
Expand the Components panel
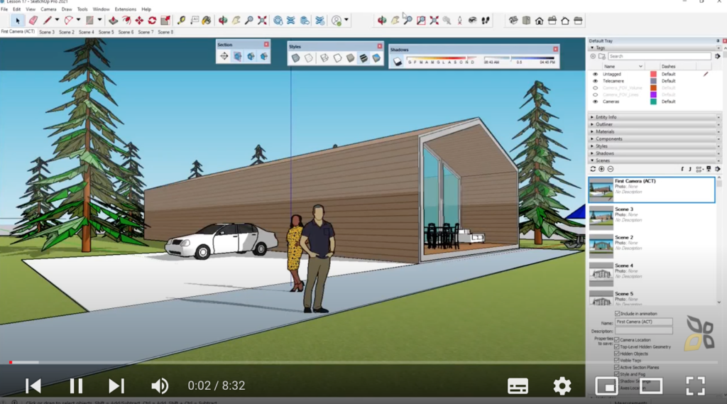click(x=655, y=138)
